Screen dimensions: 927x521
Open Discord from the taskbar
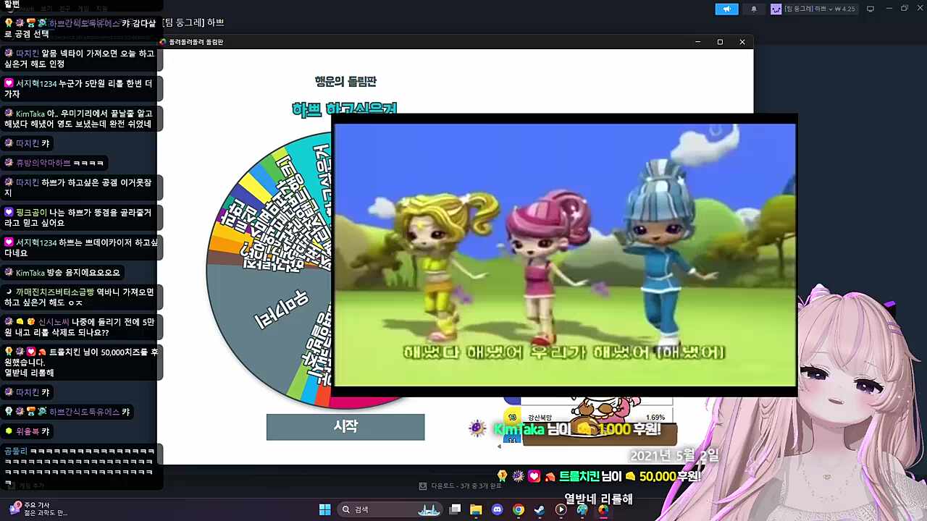point(497,509)
